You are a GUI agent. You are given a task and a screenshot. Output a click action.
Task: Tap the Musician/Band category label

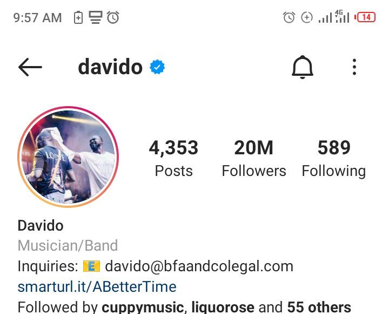(x=68, y=246)
